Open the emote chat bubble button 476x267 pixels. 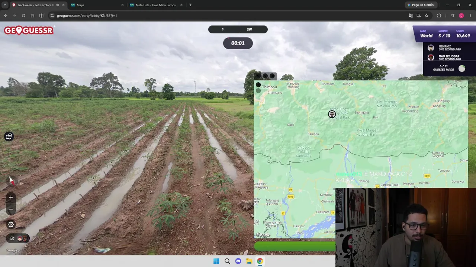9,136
